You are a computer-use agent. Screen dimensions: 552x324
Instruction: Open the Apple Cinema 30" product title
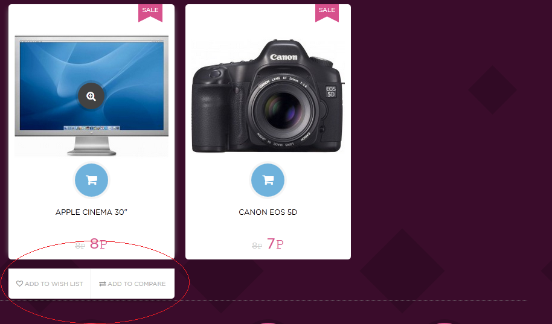coord(91,212)
